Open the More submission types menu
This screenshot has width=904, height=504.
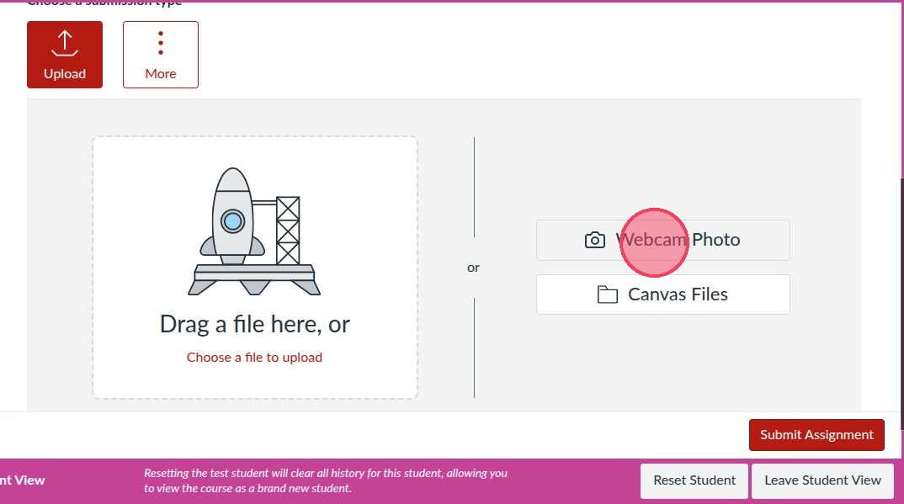[161, 55]
